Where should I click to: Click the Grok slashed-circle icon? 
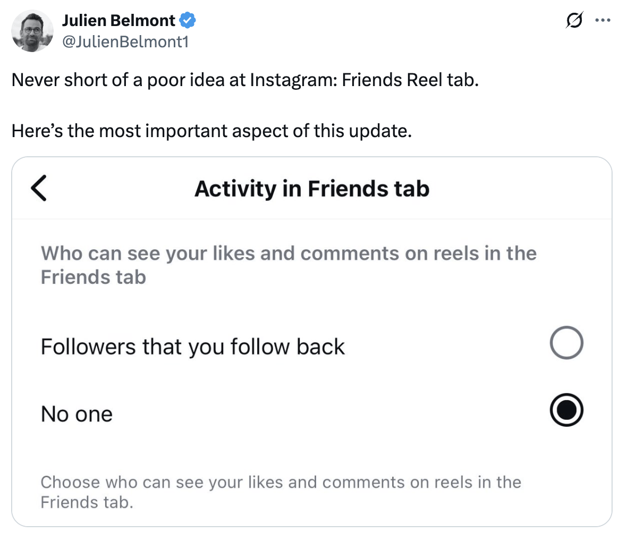[x=574, y=21]
